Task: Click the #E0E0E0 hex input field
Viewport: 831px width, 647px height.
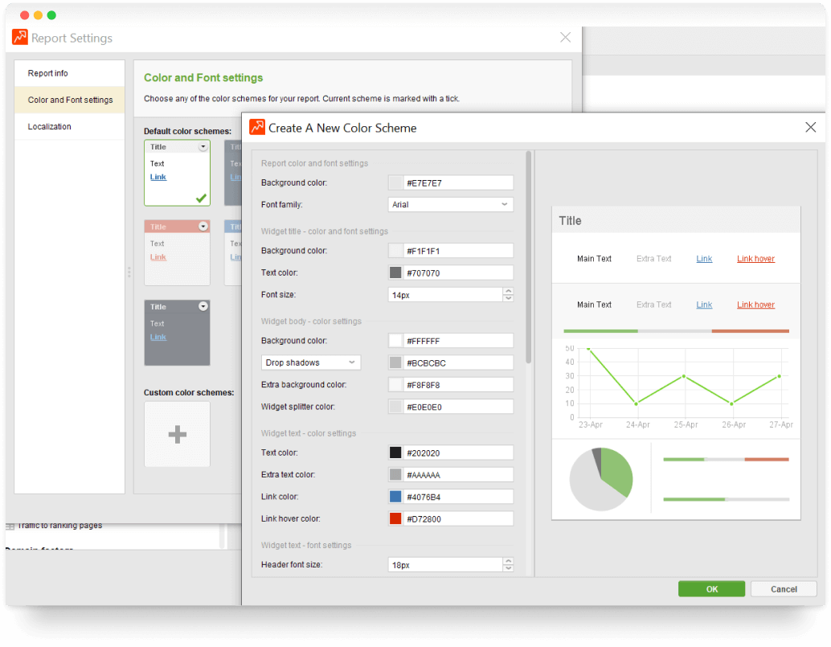Action: 458,407
